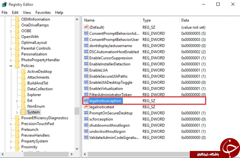Click the undockwithoutlogon DWORD icon
The width and height of the screenshot is (240, 158).
tap(86, 131)
